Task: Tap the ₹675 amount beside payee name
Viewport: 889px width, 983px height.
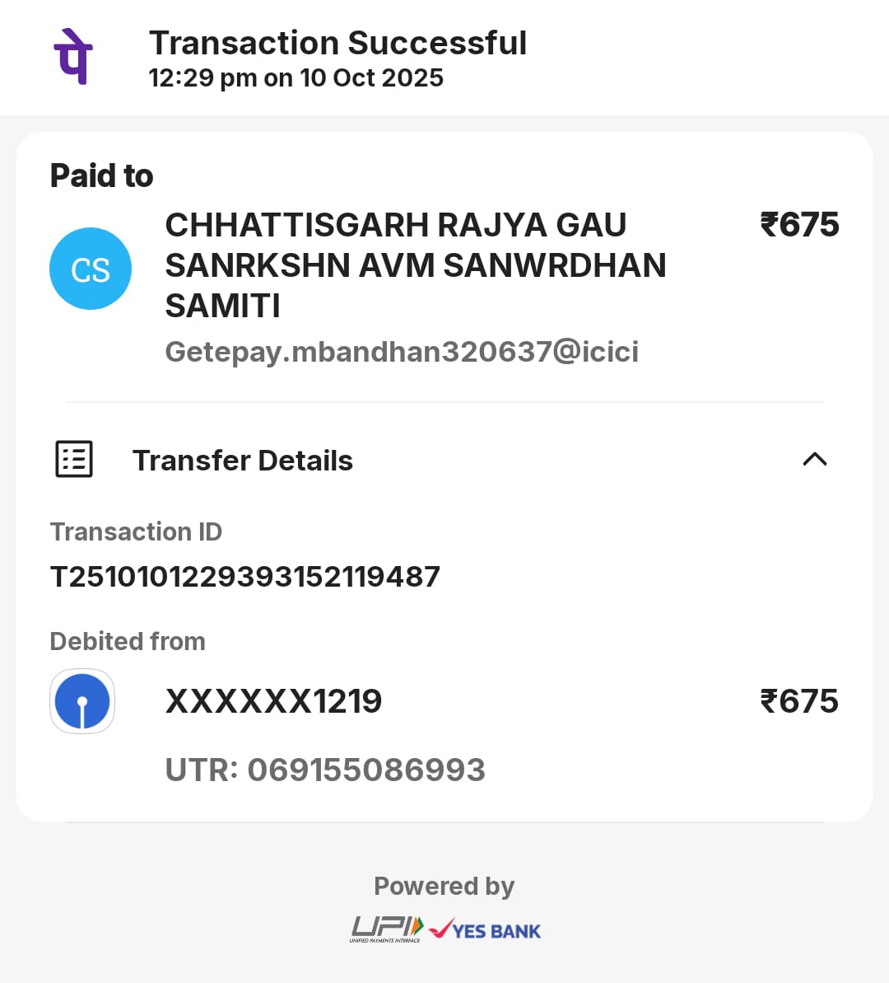Action: point(799,224)
